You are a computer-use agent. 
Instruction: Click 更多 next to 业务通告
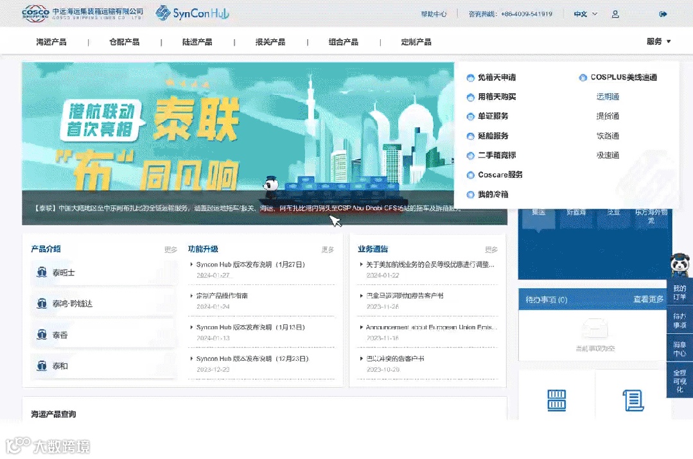point(491,250)
